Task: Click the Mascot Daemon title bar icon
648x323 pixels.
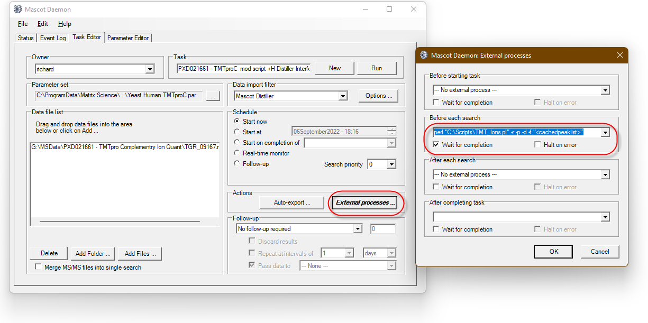Action: (17, 9)
